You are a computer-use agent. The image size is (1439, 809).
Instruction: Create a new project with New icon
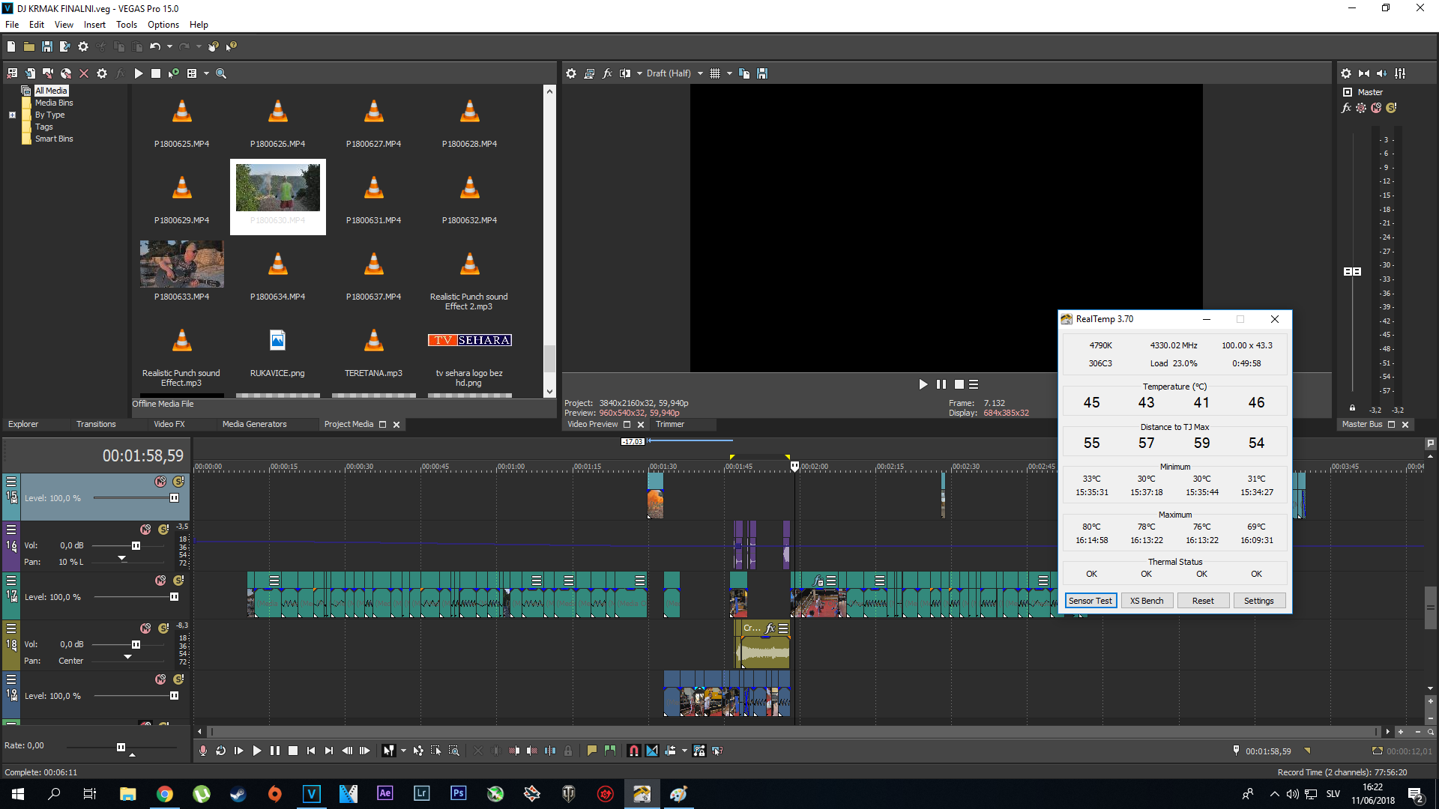click(x=11, y=46)
